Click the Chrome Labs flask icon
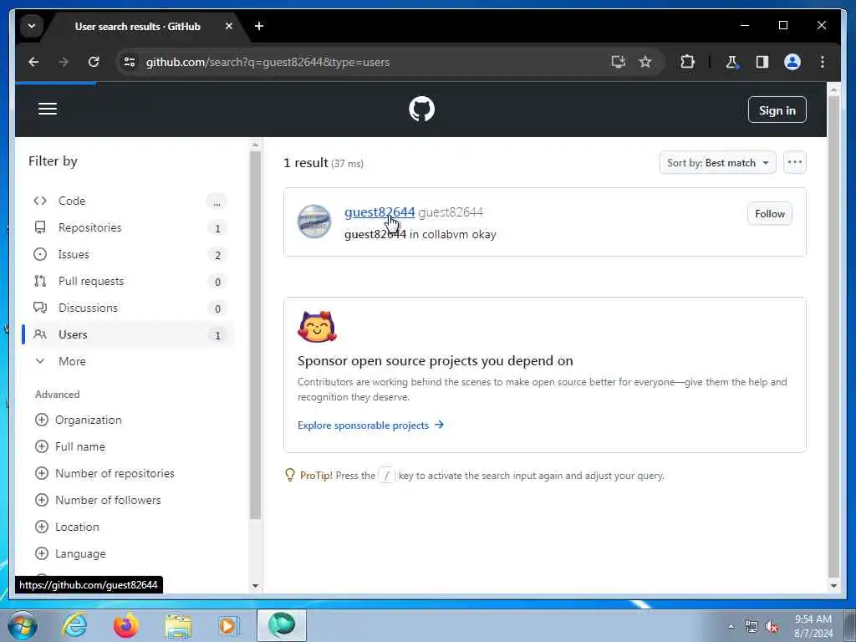 pos(731,62)
